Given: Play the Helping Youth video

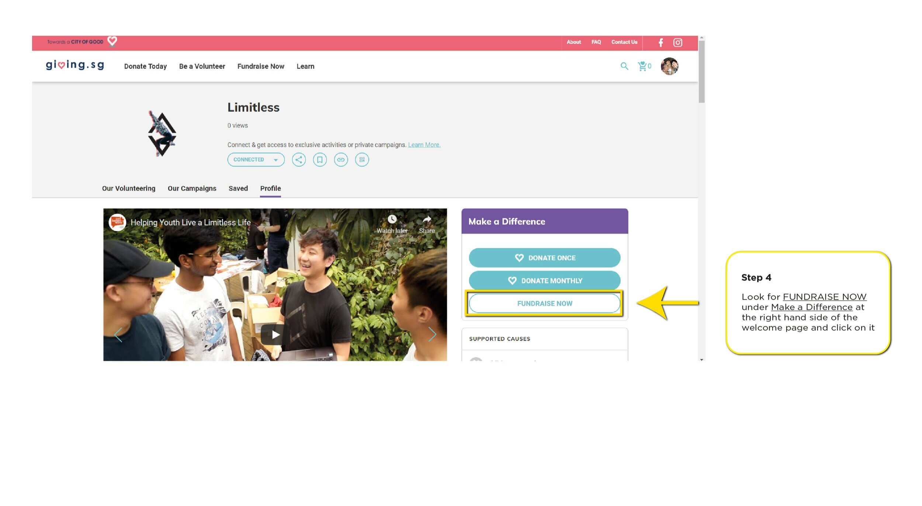Looking at the screenshot, I should pyautogui.click(x=275, y=335).
